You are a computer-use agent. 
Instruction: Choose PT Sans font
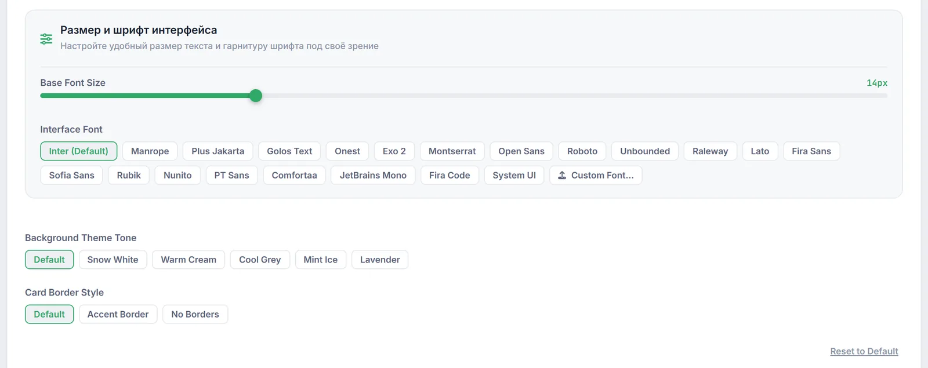[x=231, y=175]
